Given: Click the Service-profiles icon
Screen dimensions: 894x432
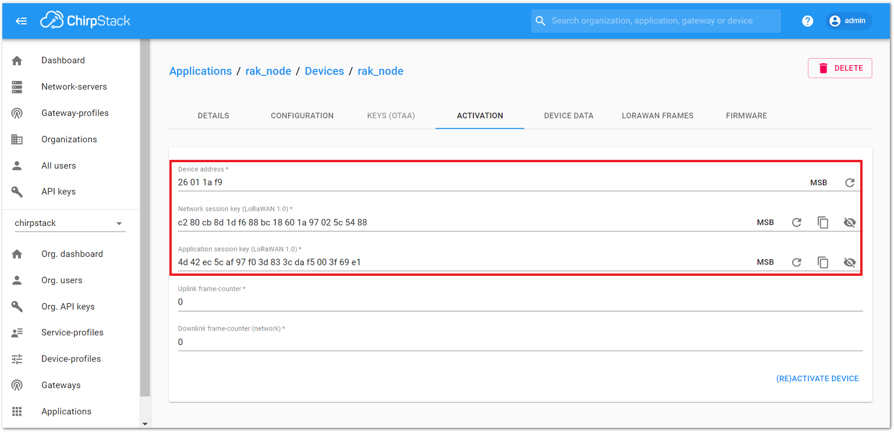Looking at the screenshot, I should 17,332.
